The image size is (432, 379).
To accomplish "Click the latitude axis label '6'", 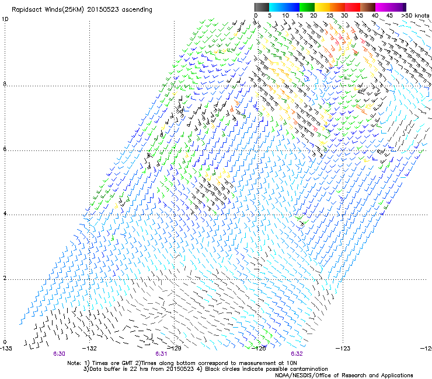I will tap(5, 149).
